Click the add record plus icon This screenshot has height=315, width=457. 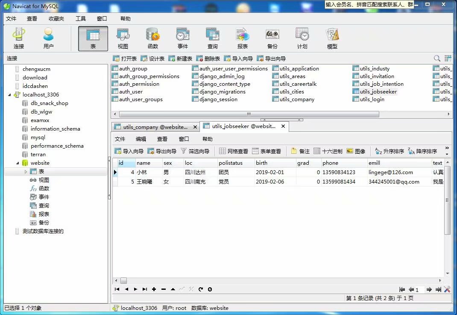click(x=154, y=289)
